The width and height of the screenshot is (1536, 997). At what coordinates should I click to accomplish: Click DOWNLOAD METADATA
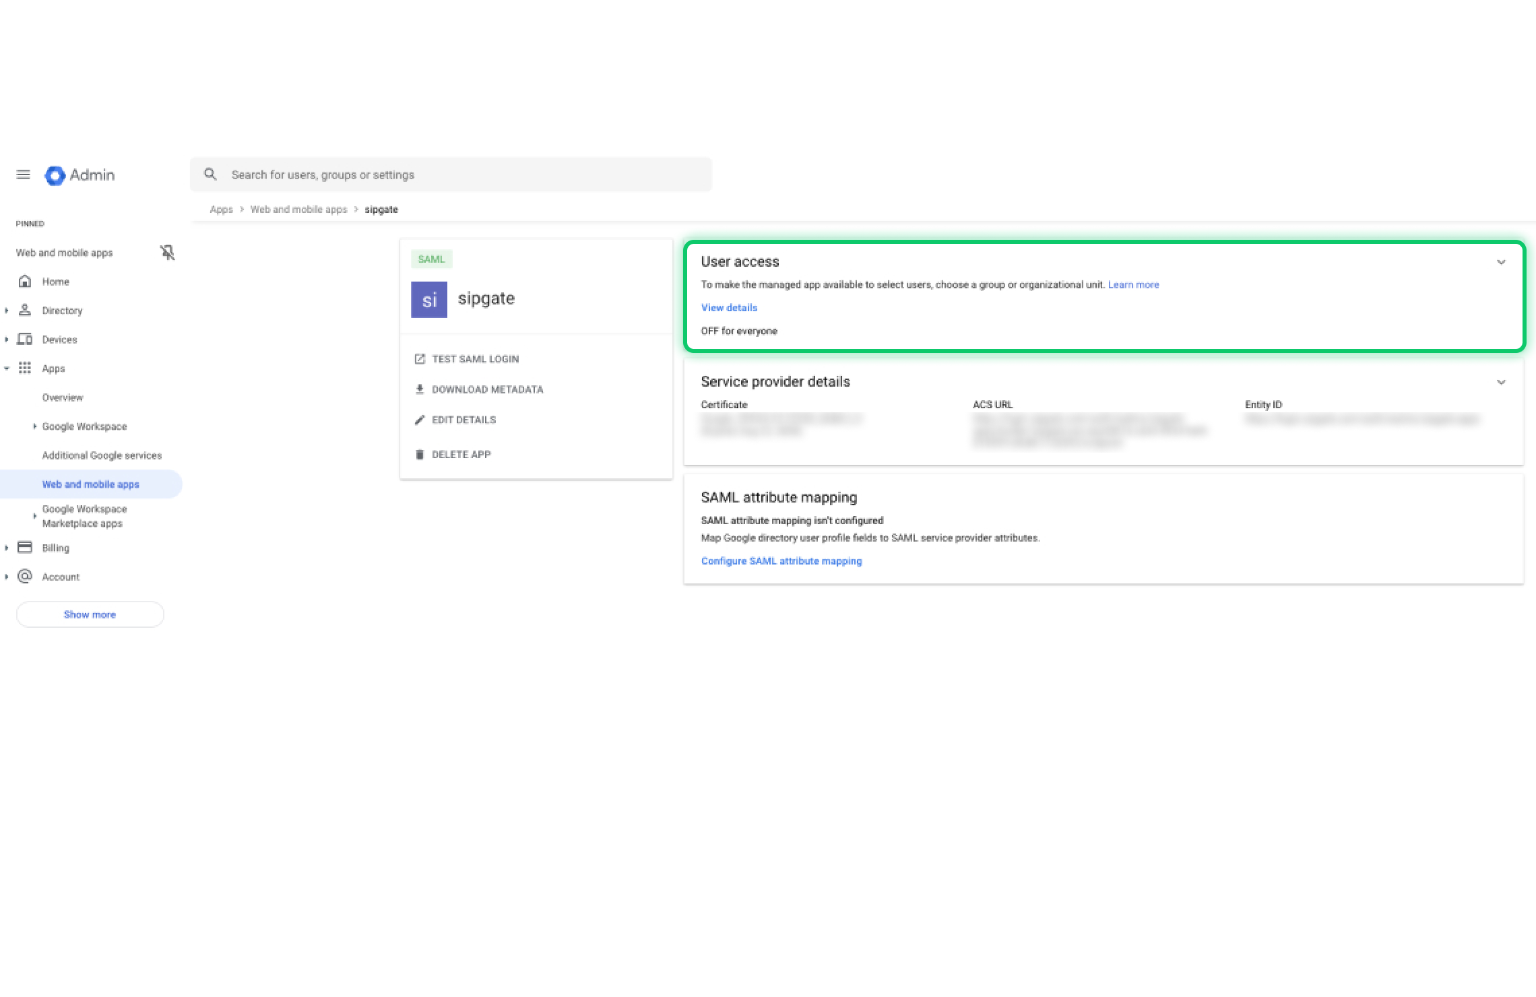(487, 389)
